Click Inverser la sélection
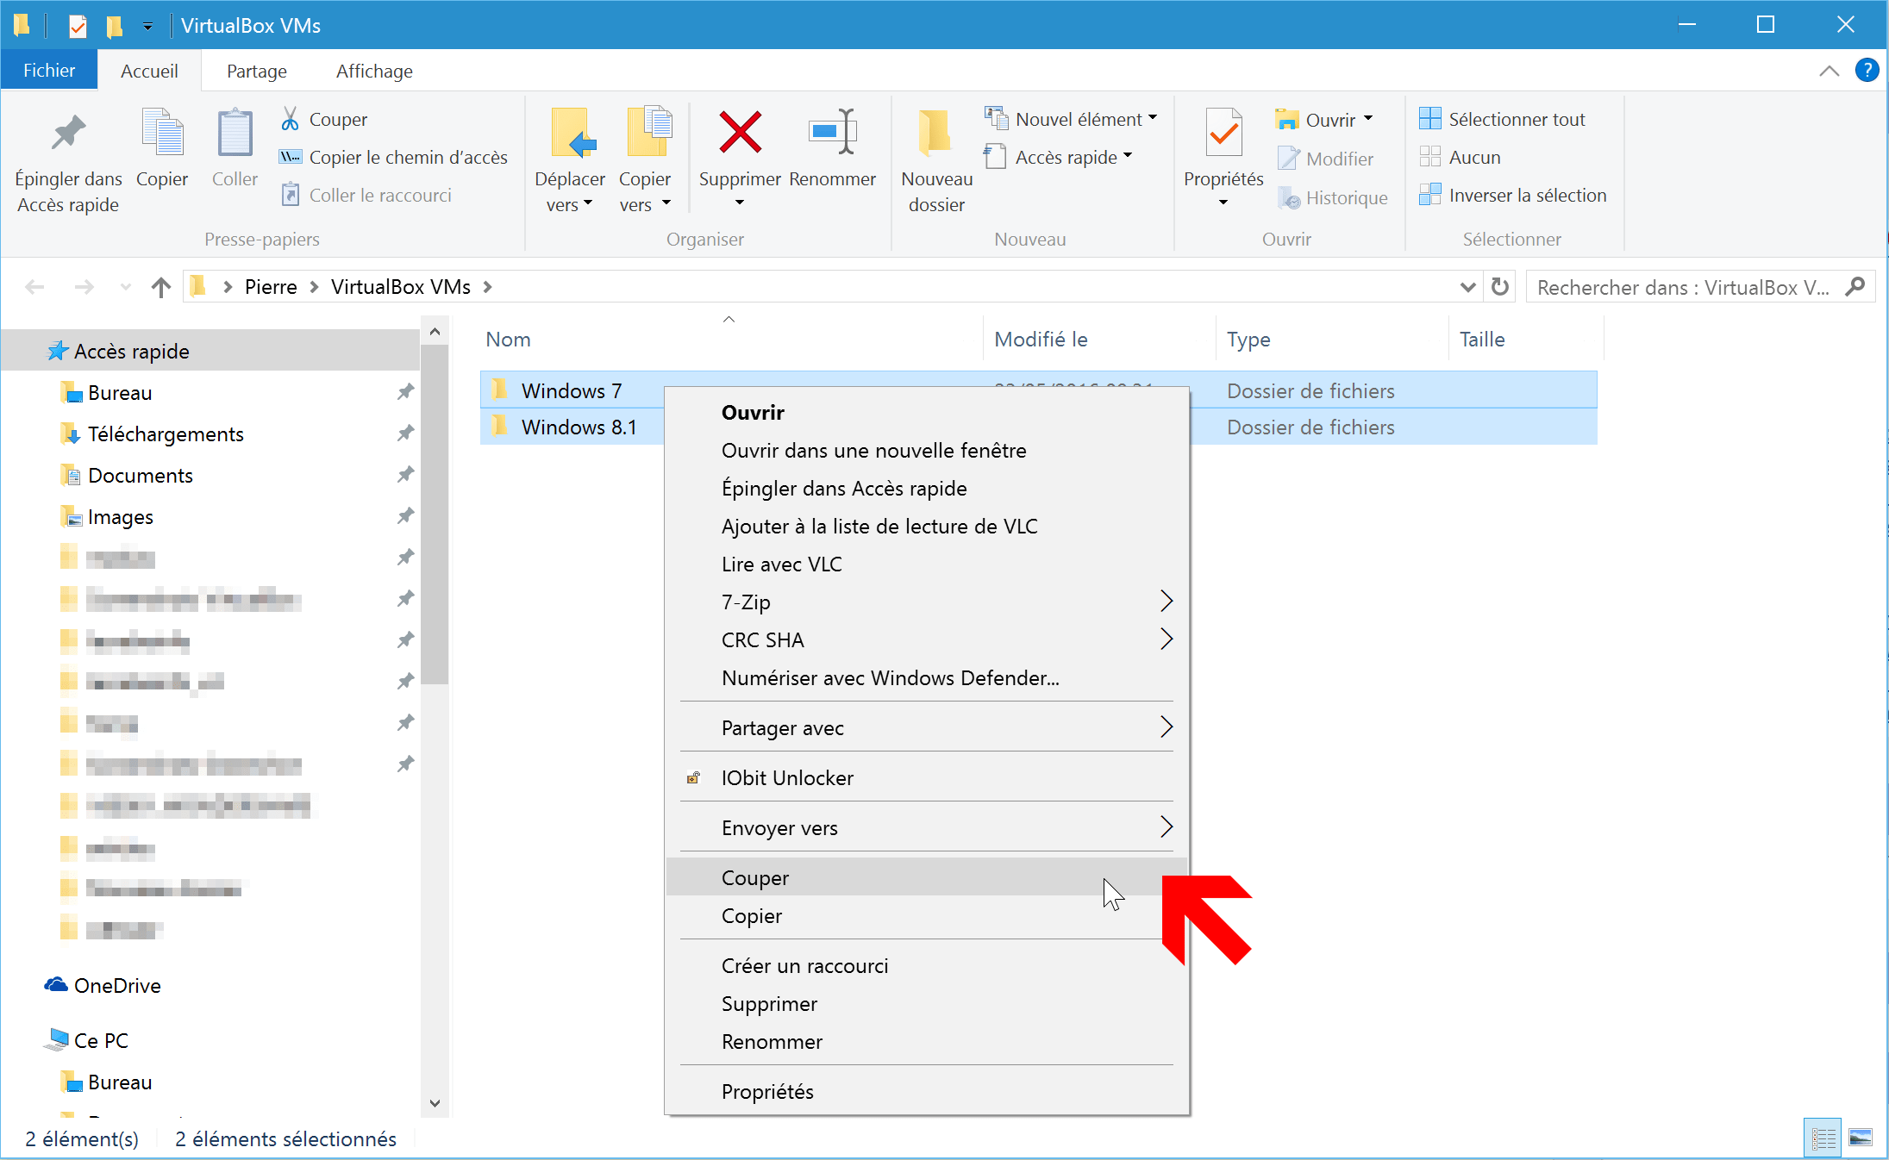The image size is (1889, 1160). (1513, 195)
